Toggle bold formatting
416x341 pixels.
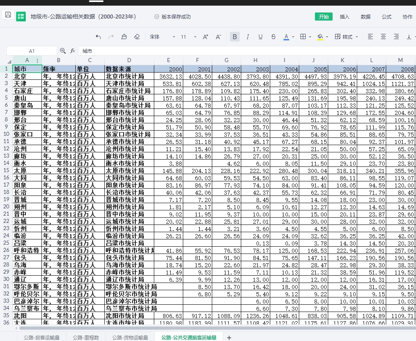235,37
